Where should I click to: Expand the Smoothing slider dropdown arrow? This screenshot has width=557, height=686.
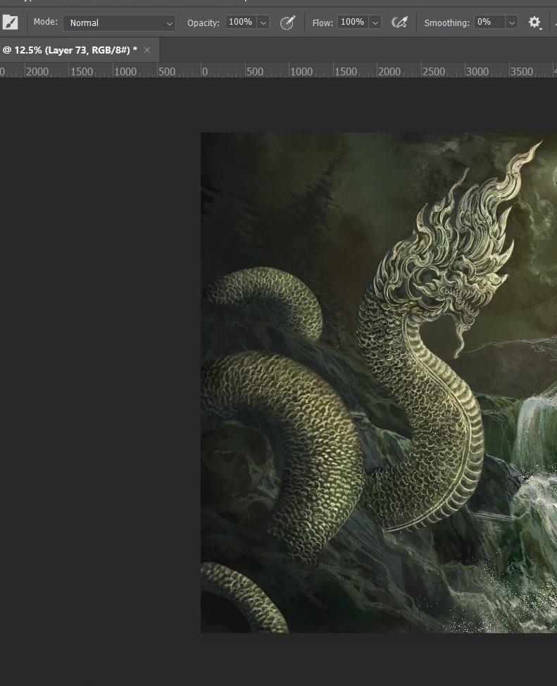[511, 23]
